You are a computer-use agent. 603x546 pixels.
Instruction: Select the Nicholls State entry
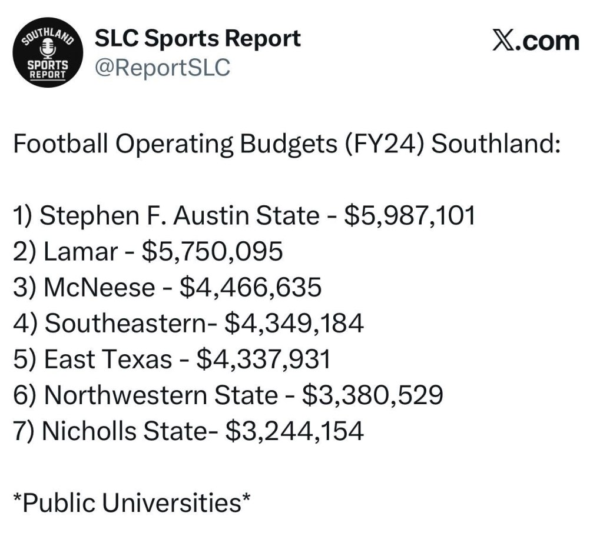click(188, 431)
